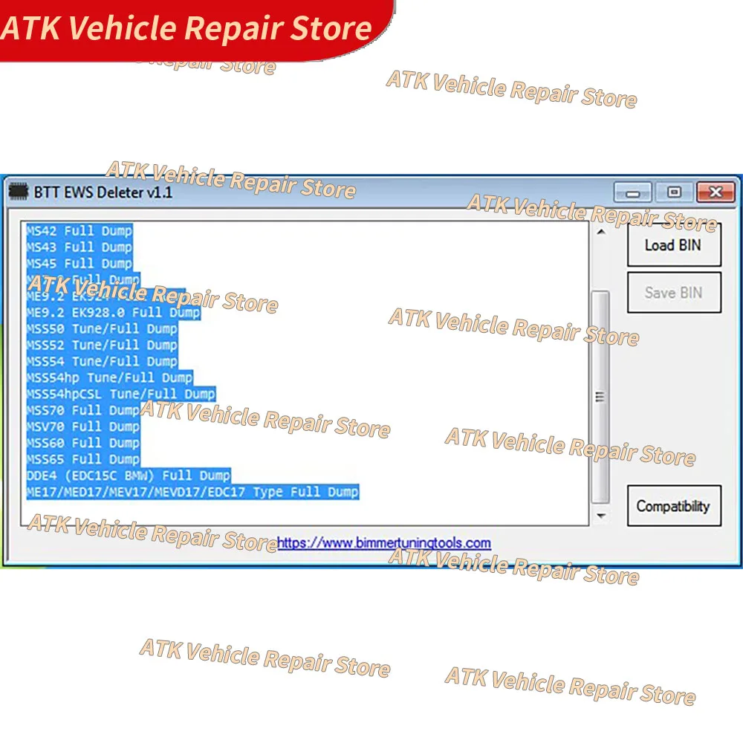Click the scroll up arrow in list

click(x=601, y=232)
